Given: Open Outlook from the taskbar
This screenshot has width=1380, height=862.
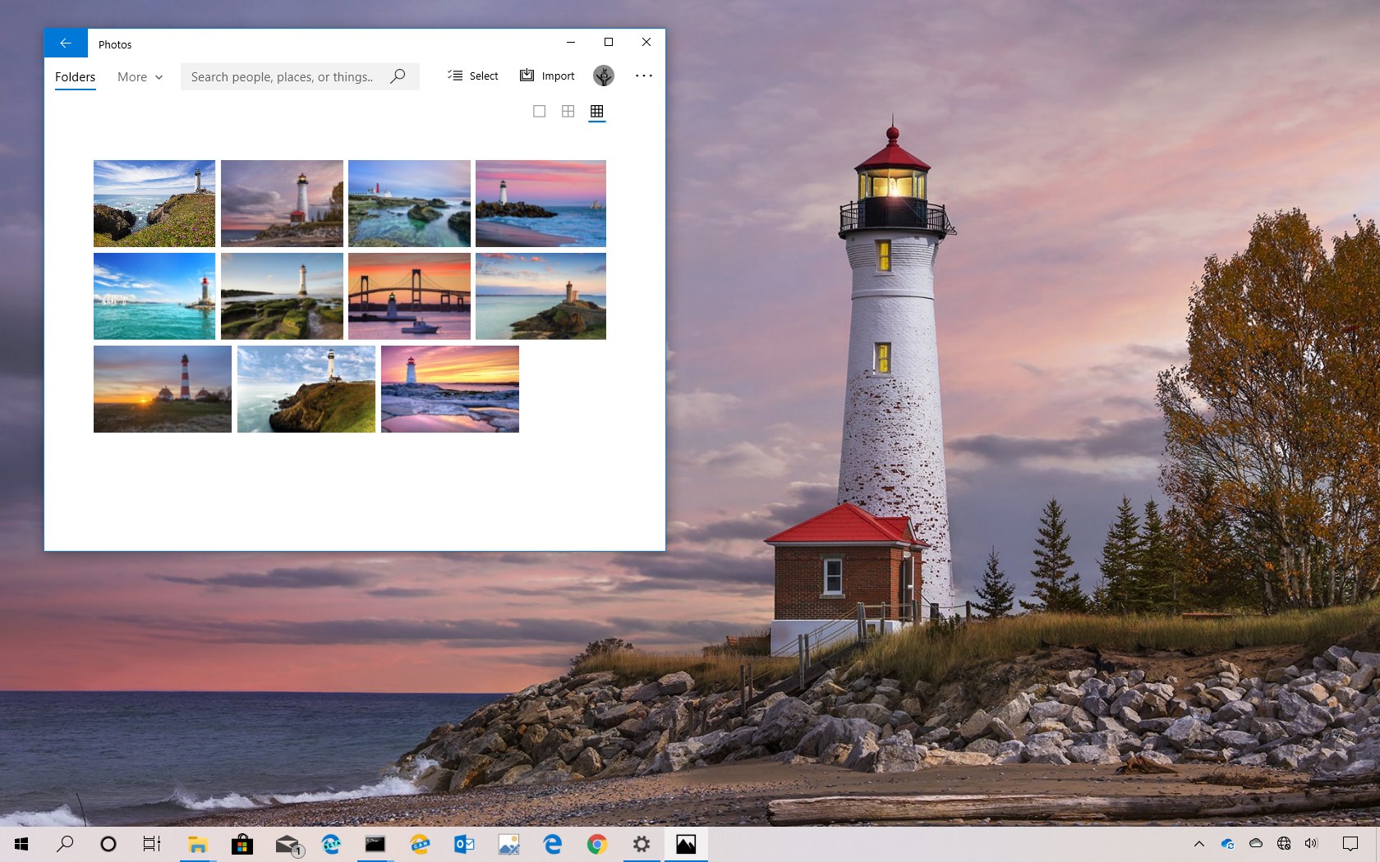Looking at the screenshot, I should click(x=464, y=844).
